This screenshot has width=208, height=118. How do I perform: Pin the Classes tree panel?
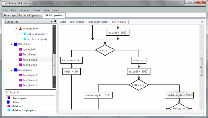[55, 22]
